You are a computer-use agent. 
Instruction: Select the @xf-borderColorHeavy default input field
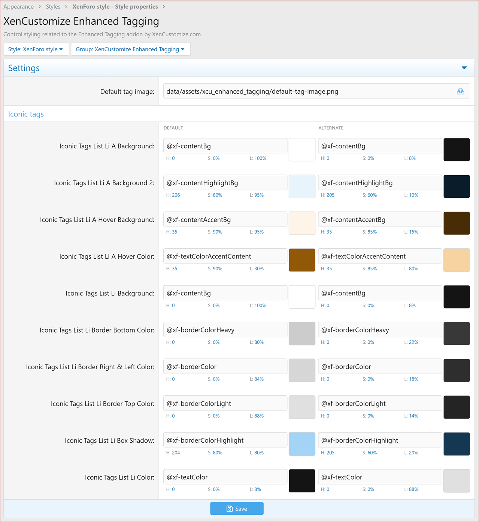[225, 330]
